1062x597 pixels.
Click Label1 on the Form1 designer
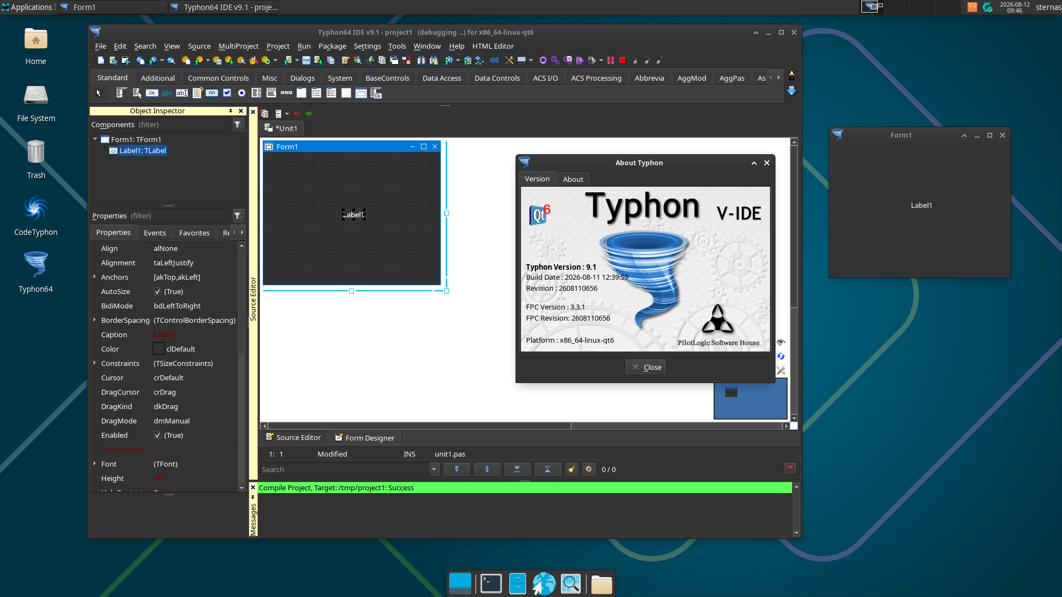point(353,214)
